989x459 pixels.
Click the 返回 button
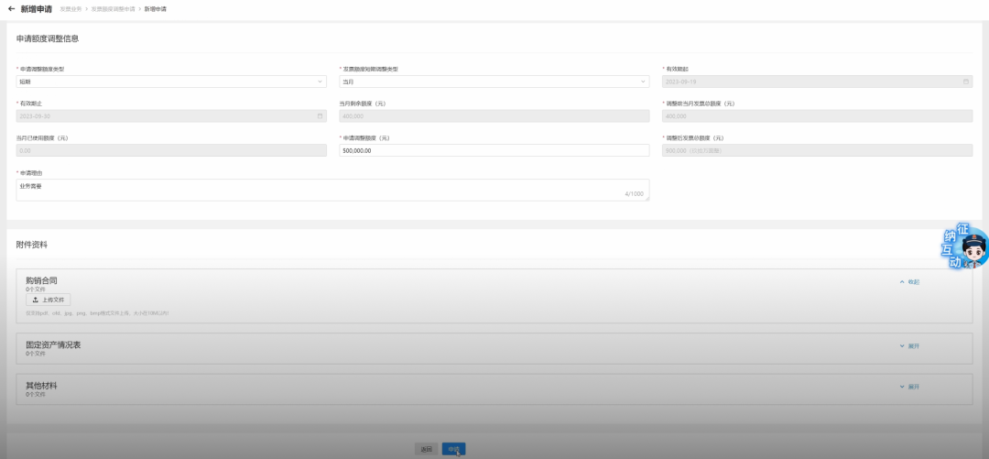tap(427, 449)
